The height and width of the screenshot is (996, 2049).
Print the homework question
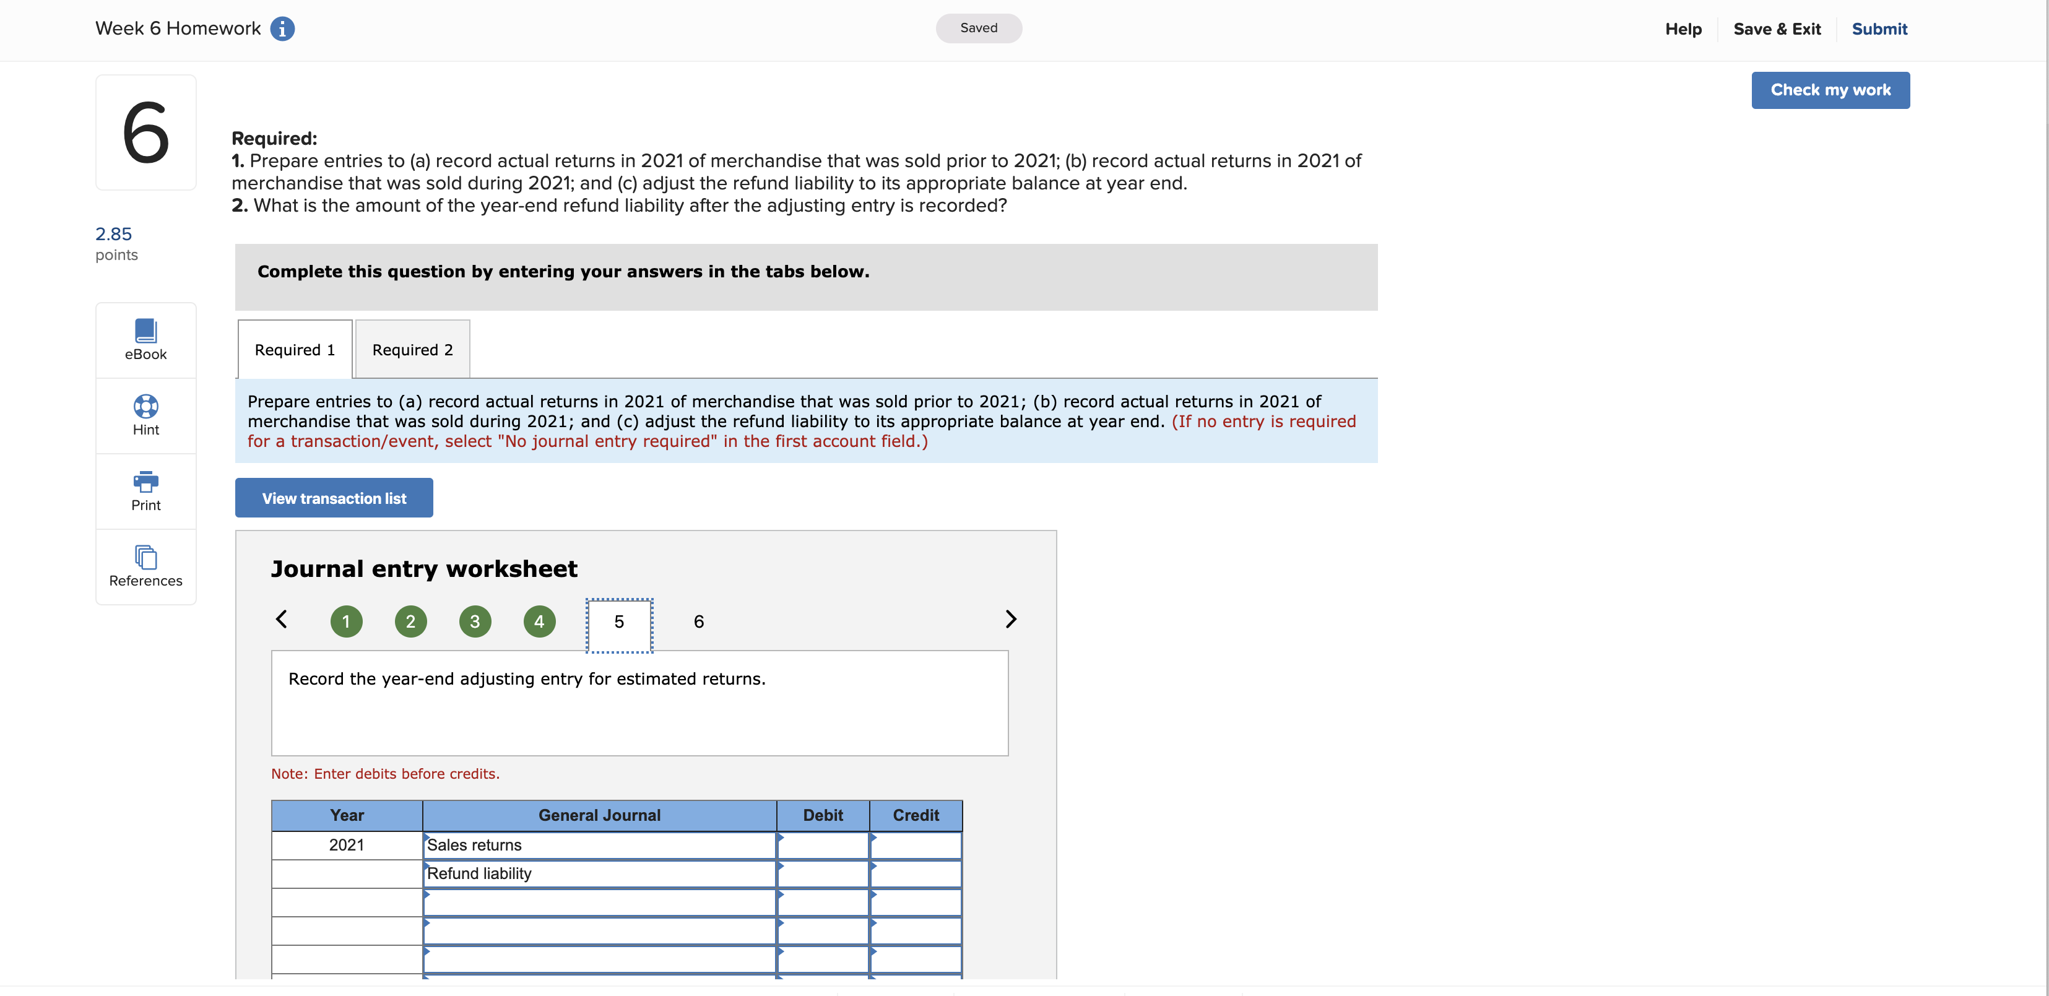[x=145, y=491]
